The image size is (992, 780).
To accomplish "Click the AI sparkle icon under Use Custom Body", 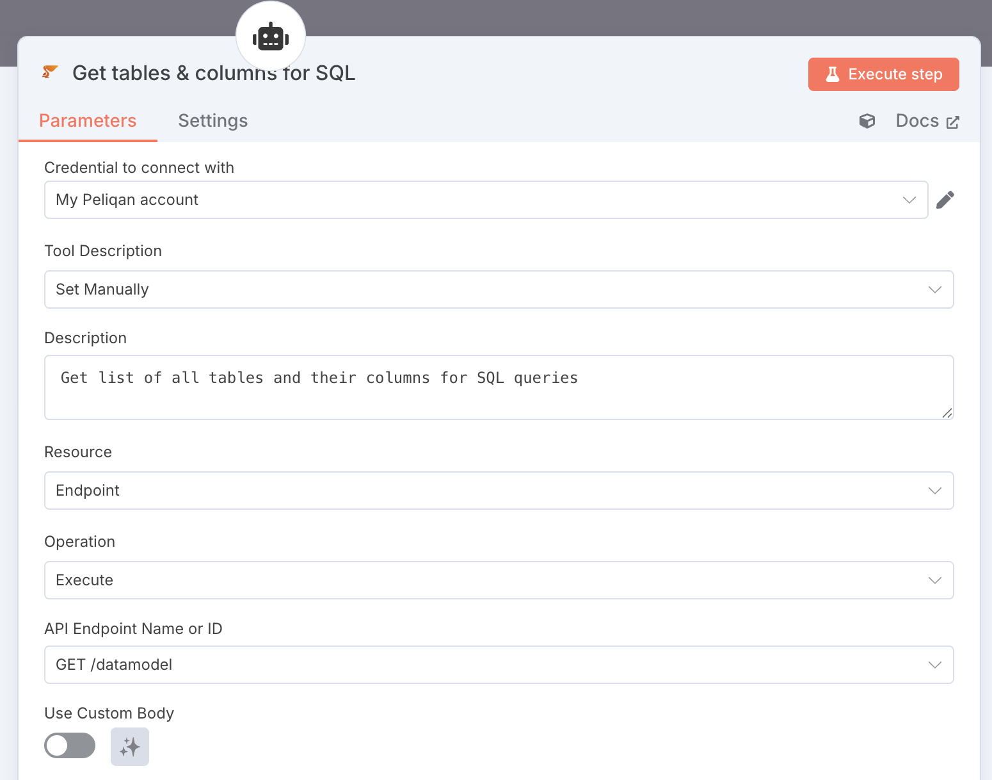I will pos(130,747).
